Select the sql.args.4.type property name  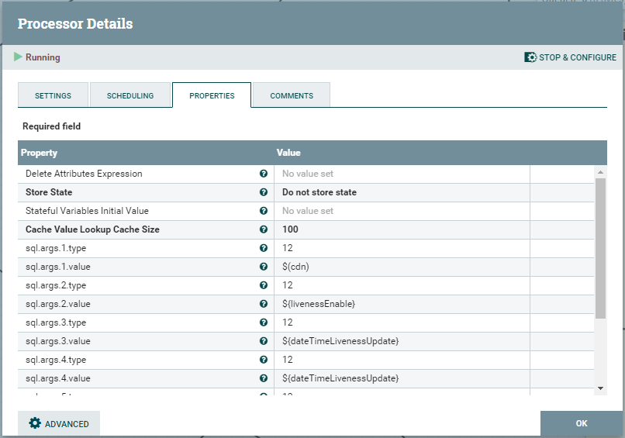click(x=56, y=360)
